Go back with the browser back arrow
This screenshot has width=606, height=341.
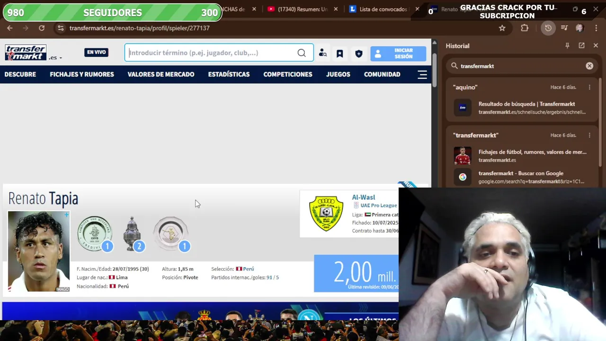(10, 28)
